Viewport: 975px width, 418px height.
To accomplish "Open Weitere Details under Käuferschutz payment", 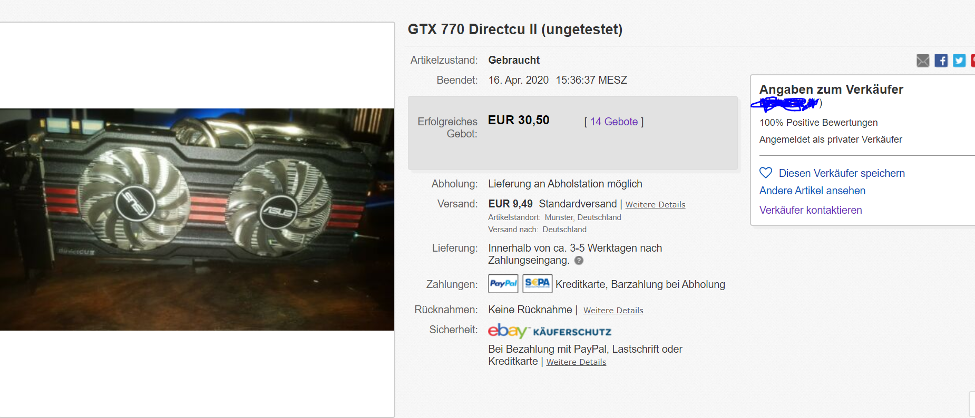I will click(x=577, y=362).
